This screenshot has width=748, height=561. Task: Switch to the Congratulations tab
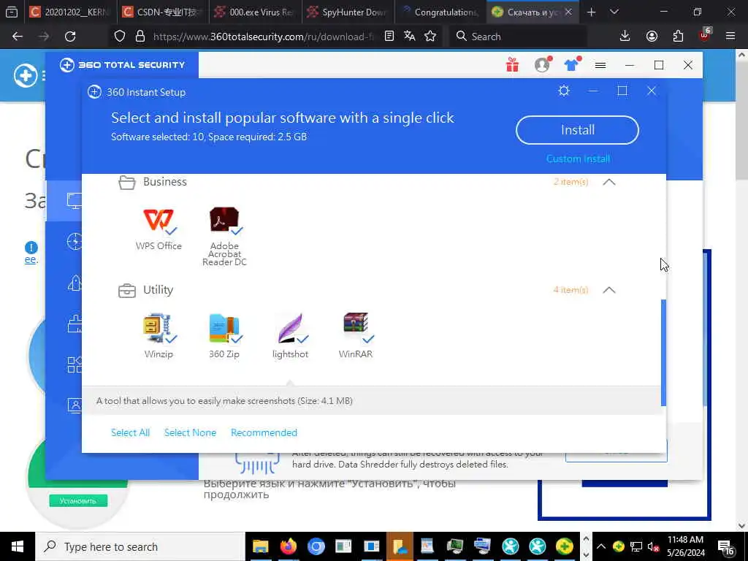tap(440, 12)
